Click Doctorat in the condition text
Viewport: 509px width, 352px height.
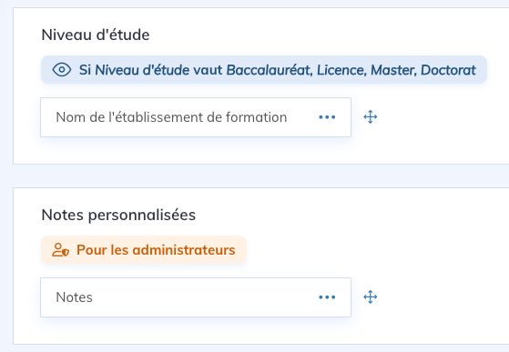tap(448, 70)
